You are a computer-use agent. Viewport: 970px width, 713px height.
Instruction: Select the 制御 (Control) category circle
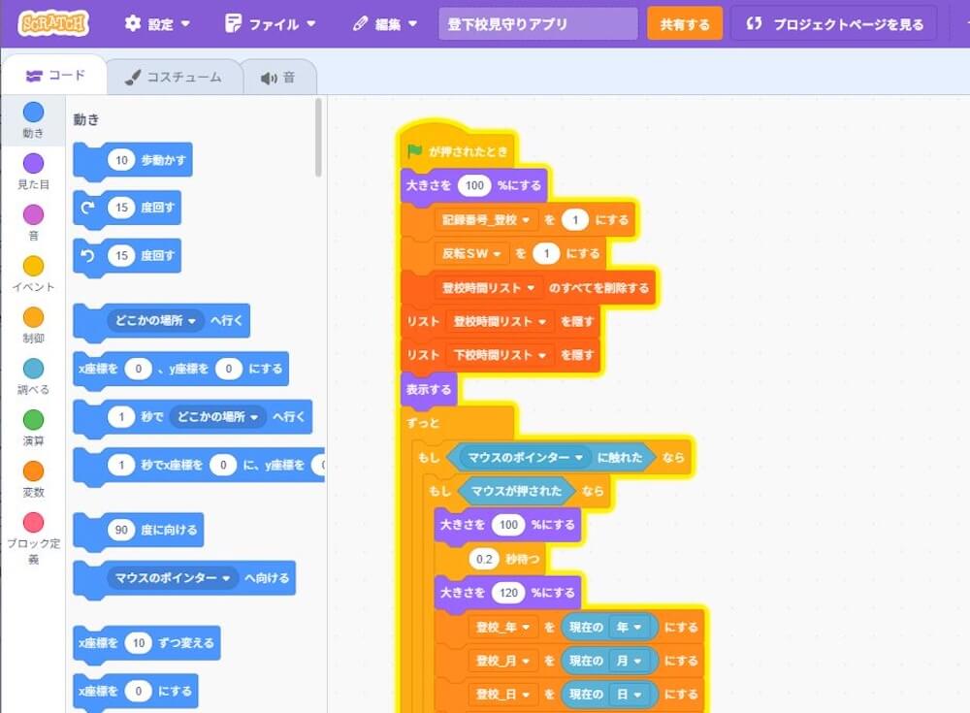[33, 317]
